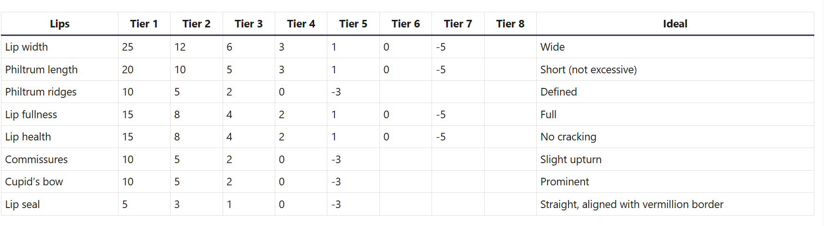Select Philtrum length Tier 1 value 20

(127, 70)
